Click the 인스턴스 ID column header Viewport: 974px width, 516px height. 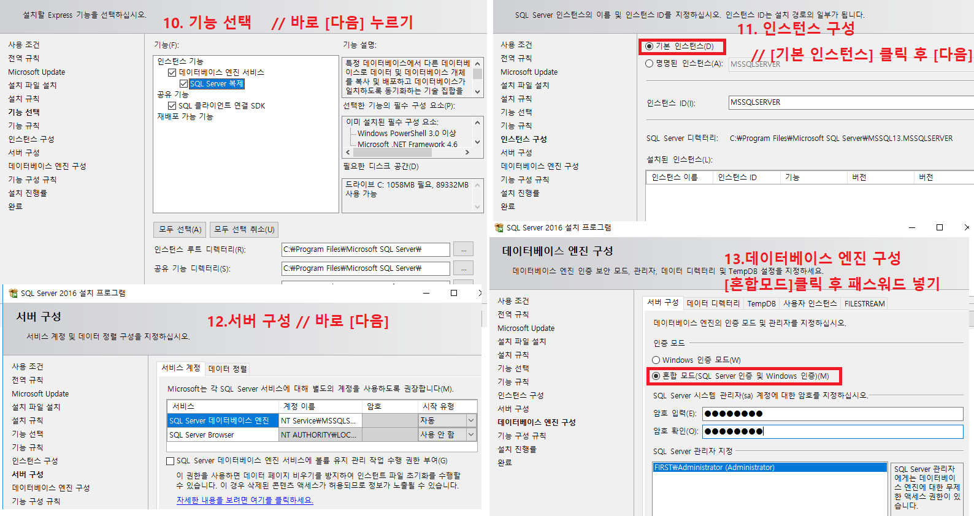point(746,177)
